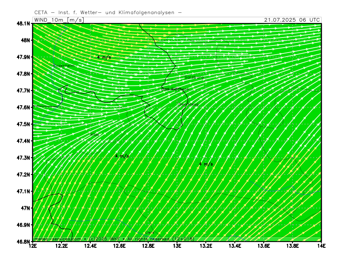The image size is (354, 265).
Task: Pick the "47.1N" latitude label
Action: (23, 191)
